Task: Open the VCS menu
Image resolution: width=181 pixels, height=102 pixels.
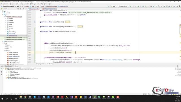Action: tap(42, 4)
